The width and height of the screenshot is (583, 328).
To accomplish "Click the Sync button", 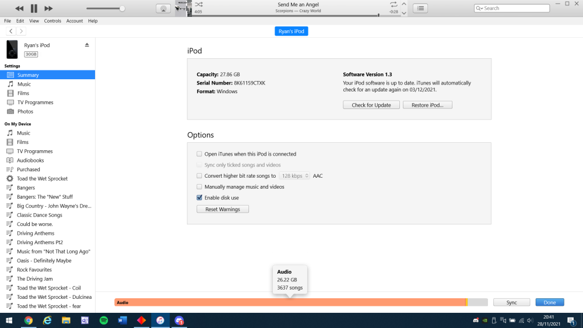I will (x=511, y=302).
